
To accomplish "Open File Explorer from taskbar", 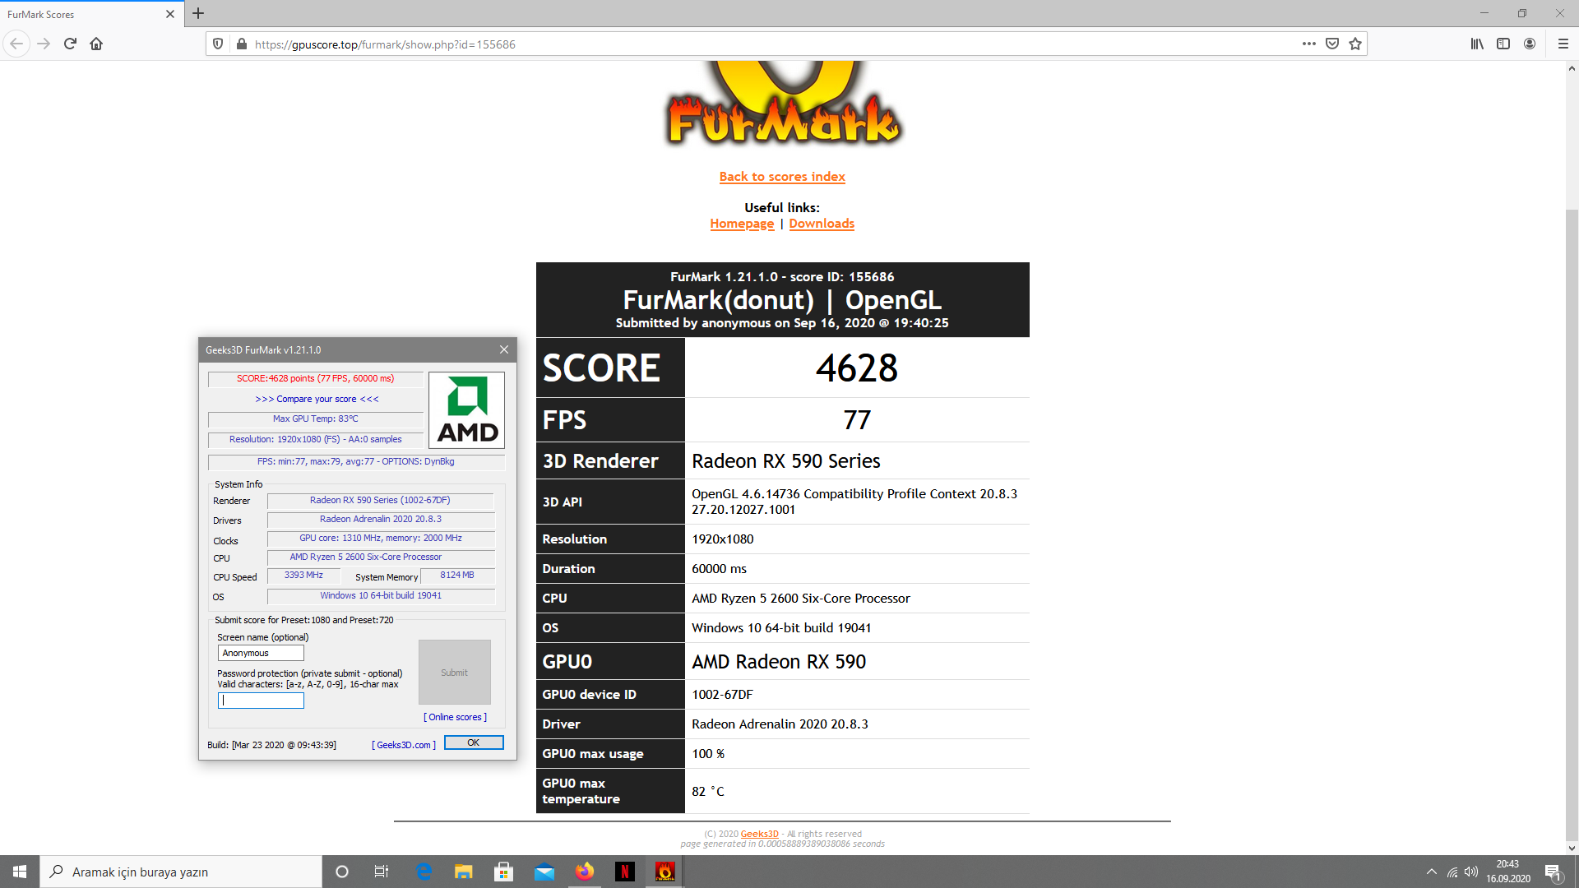I will (464, 872).
